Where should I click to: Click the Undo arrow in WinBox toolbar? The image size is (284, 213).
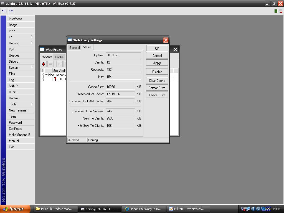pyautogui.click(x=4, y=11)
